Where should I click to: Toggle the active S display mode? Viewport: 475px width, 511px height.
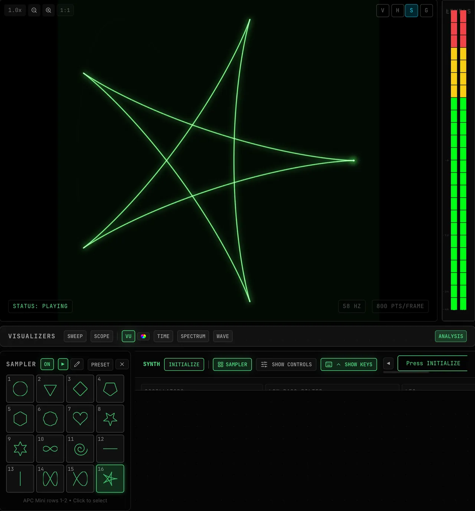pos(412,10)
